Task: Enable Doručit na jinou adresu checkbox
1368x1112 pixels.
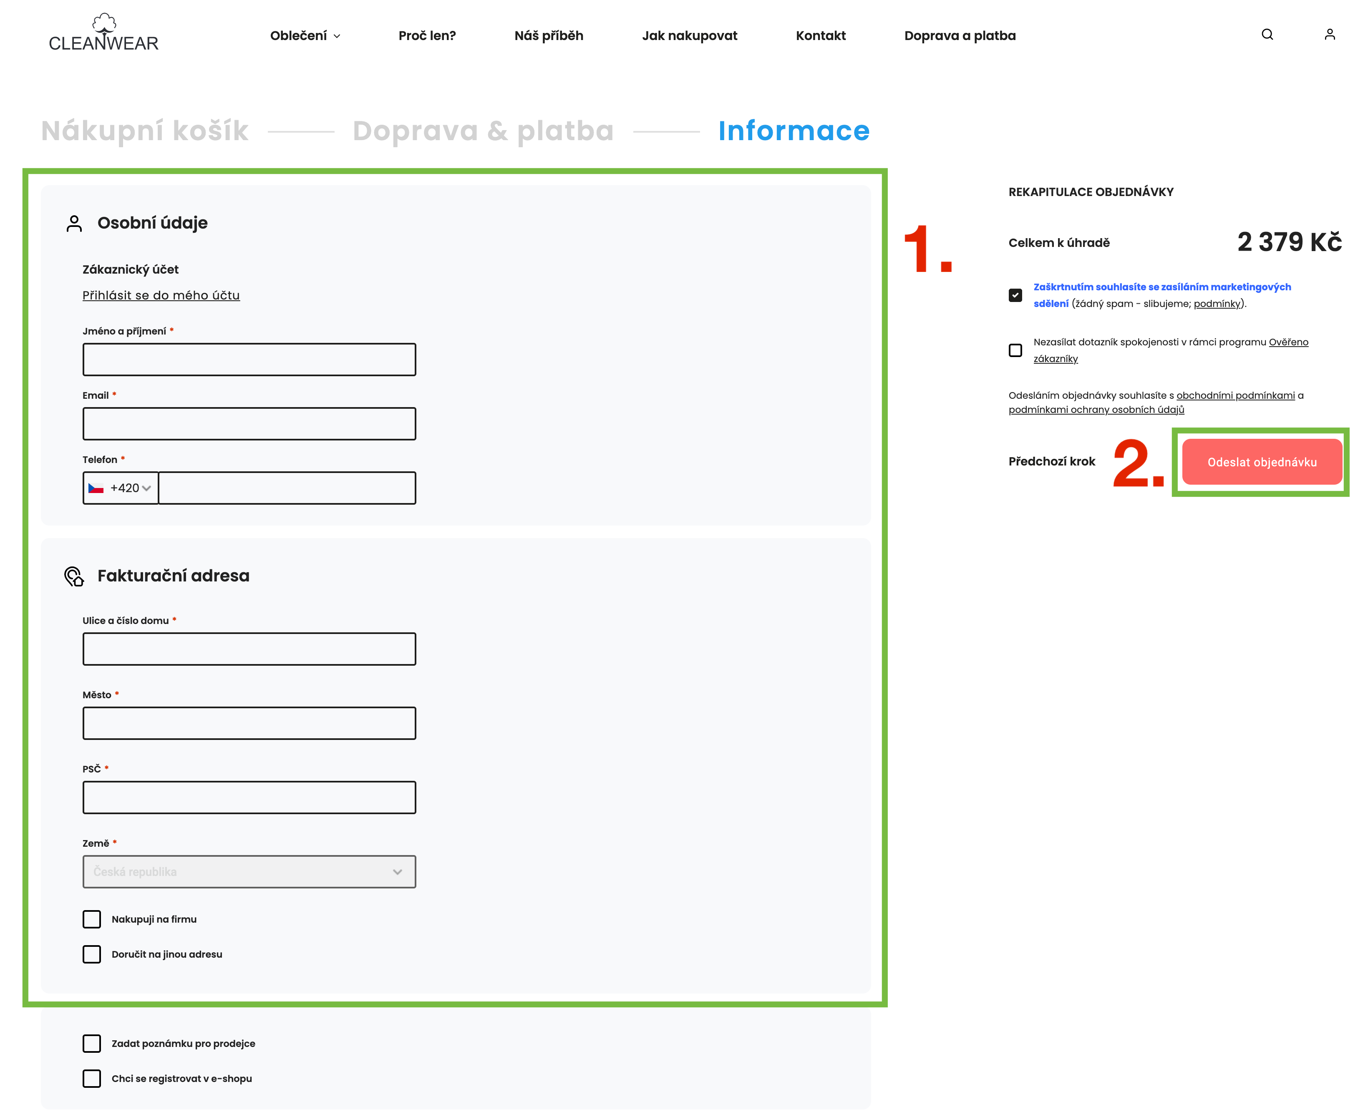Action: click(x=92, y=954)
